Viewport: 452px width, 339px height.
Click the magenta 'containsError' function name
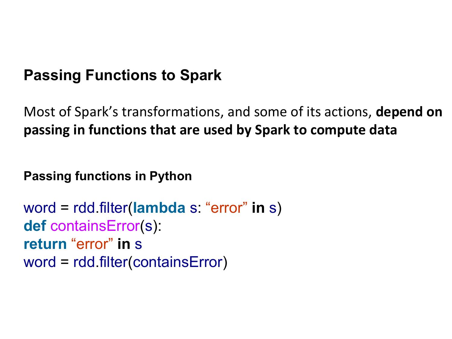95,226
